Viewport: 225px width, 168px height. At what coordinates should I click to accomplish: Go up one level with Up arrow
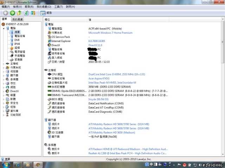19,13
